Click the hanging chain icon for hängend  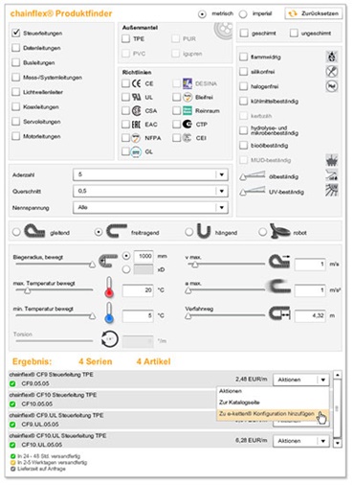[x=204, y=231]
